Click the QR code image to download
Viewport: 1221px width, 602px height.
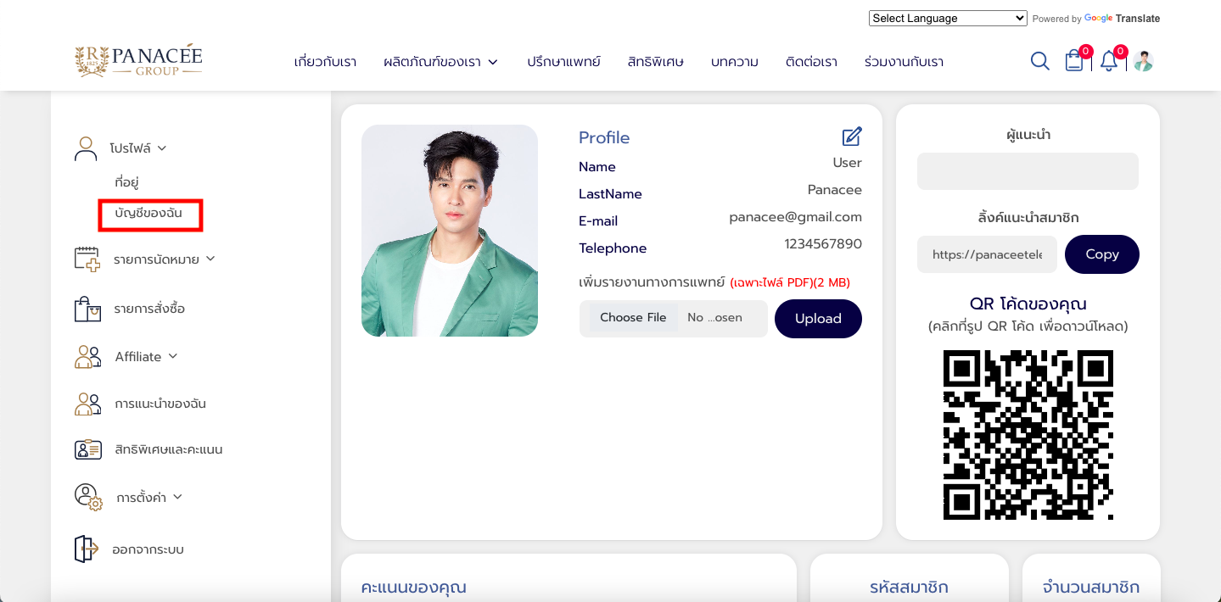coord(1028,435)
